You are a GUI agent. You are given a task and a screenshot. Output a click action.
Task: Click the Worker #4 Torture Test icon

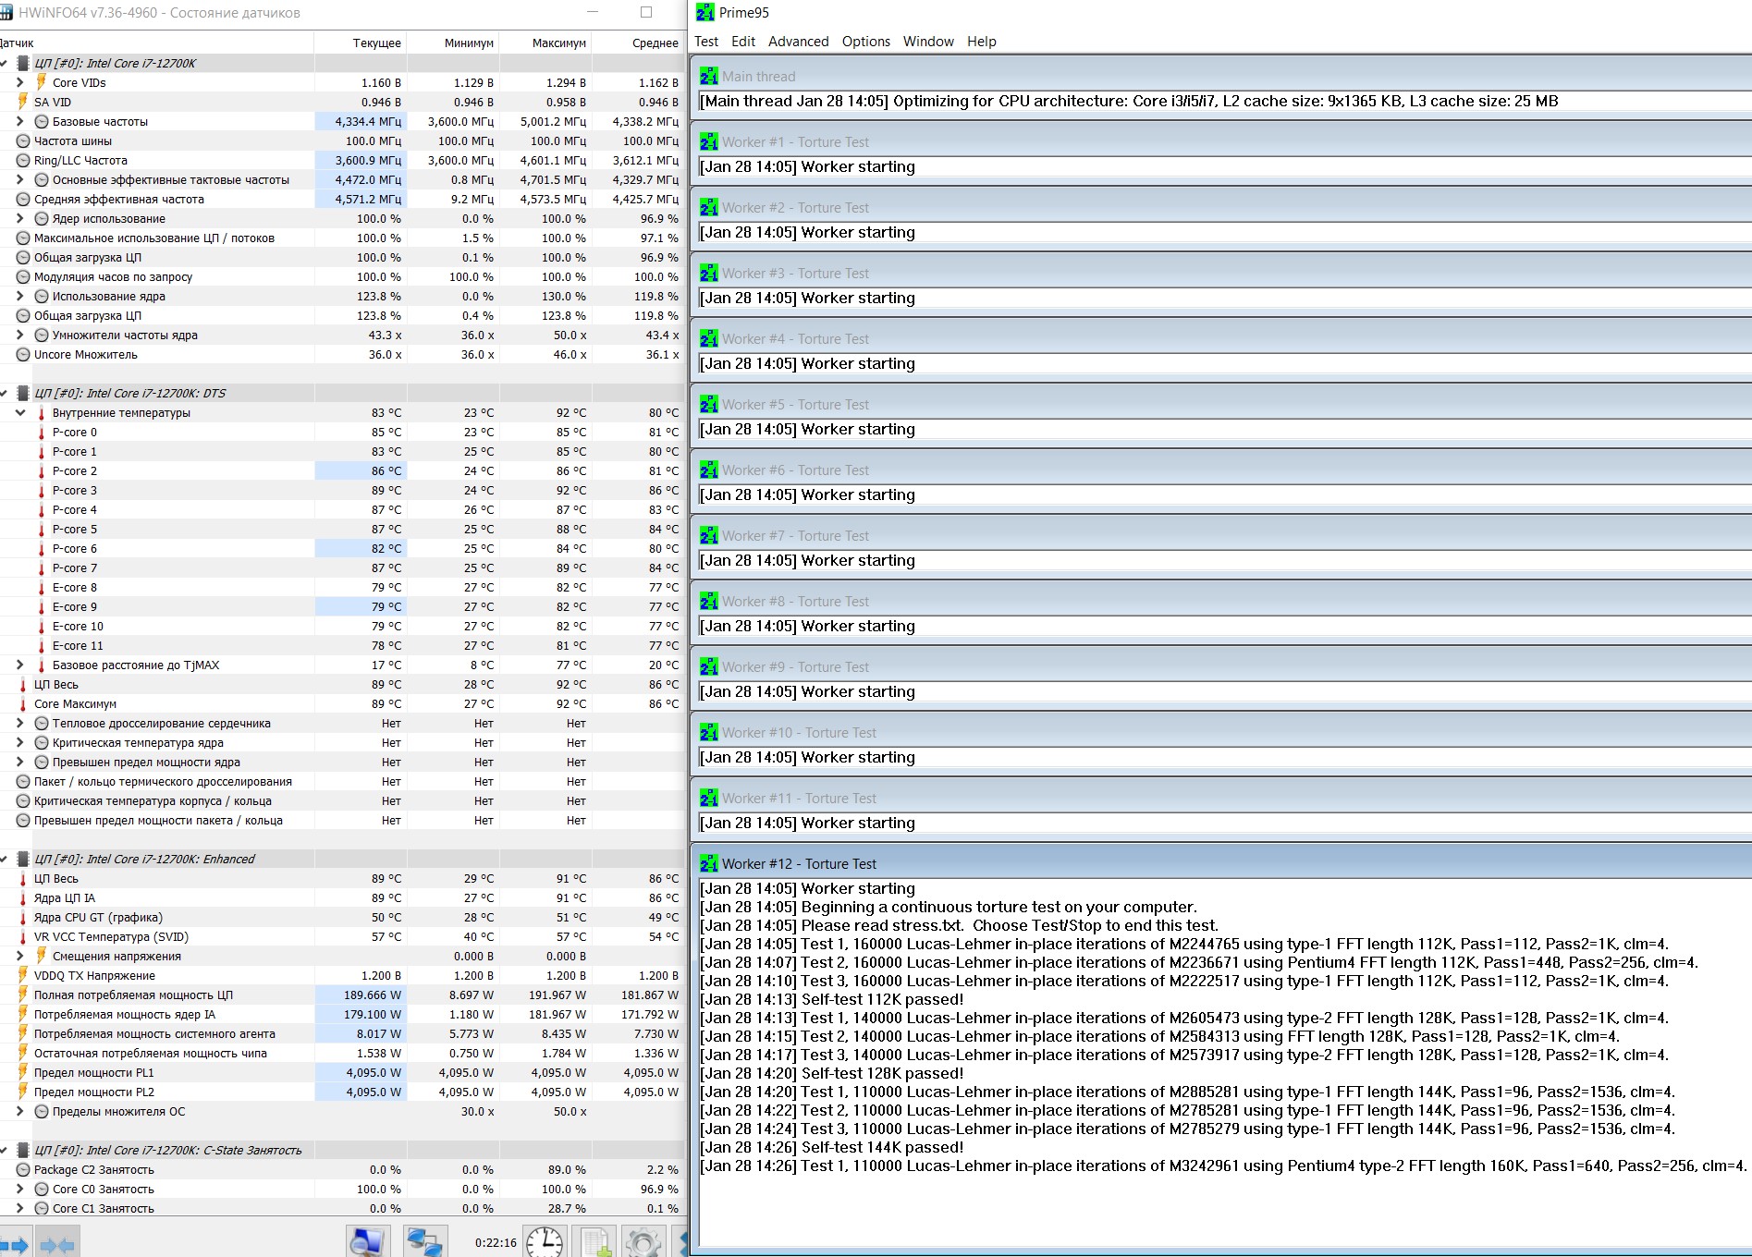click(x=709, y=338)
